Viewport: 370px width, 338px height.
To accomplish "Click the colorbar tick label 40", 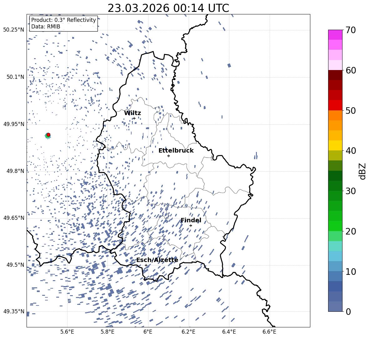I will click(350, 151).
